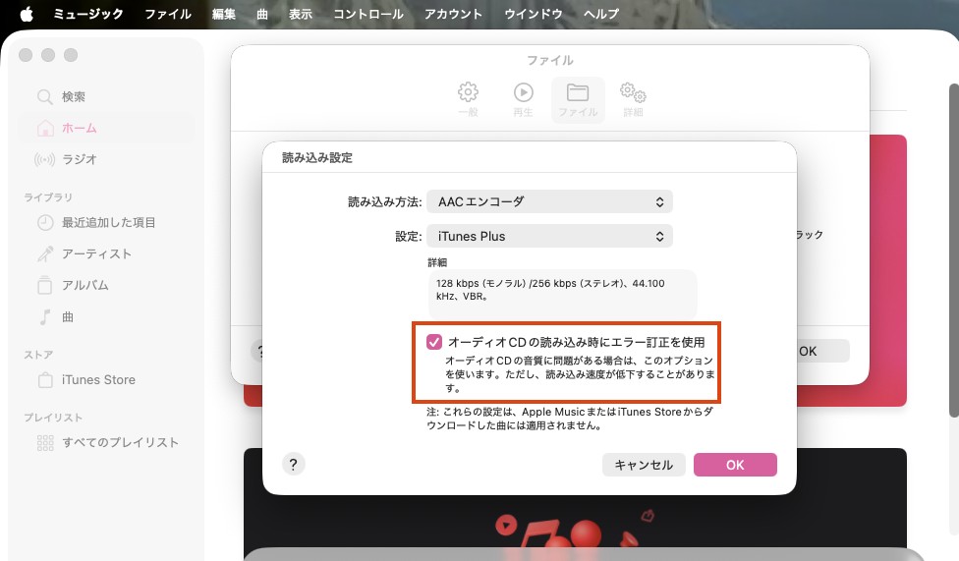Open the コントロール menu

point(368,14)
